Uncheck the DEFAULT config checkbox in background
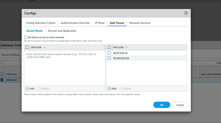This screenshot has width=221, height=123. coord(2,80)
